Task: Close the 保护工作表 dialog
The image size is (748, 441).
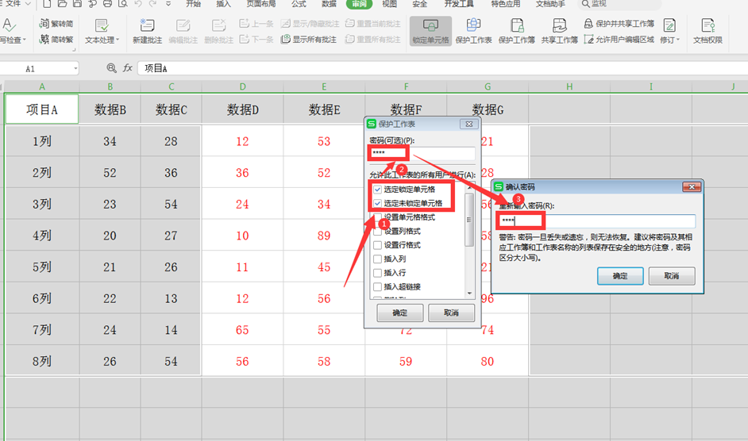Action: 469,124
